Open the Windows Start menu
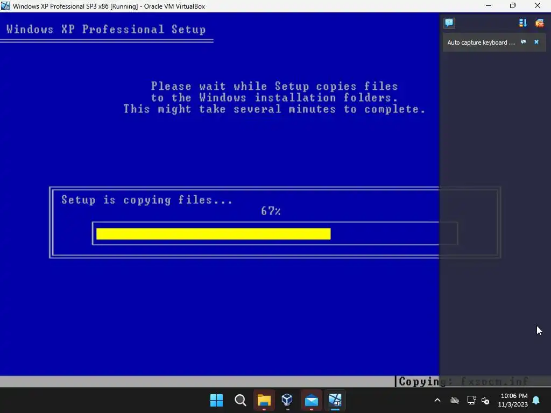 [216, 400]
